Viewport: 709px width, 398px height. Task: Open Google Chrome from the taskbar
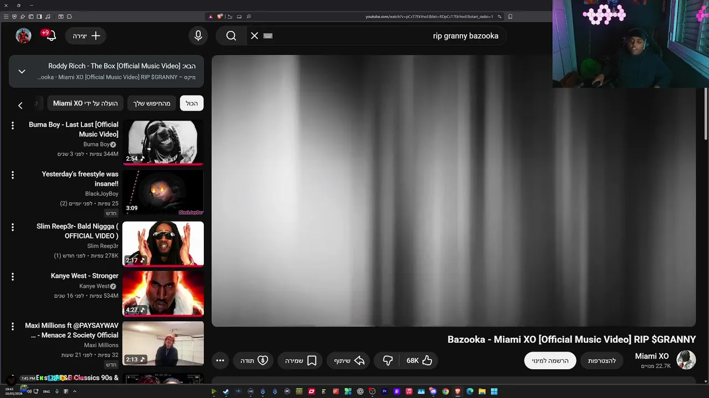tap(445, 391)
